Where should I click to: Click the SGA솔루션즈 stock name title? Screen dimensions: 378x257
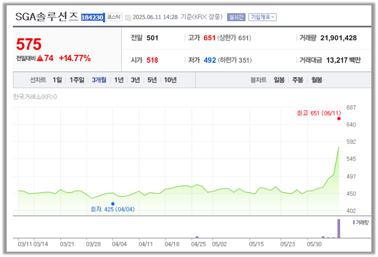[47, 17]
